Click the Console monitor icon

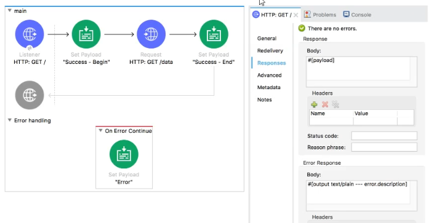point(346,14)
